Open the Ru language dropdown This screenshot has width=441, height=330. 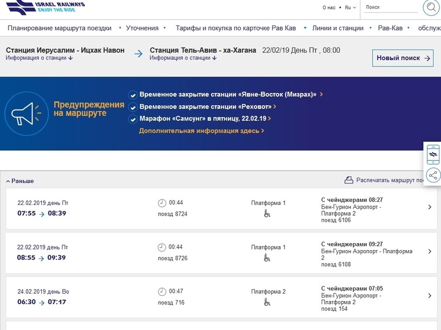coord(350,8)
